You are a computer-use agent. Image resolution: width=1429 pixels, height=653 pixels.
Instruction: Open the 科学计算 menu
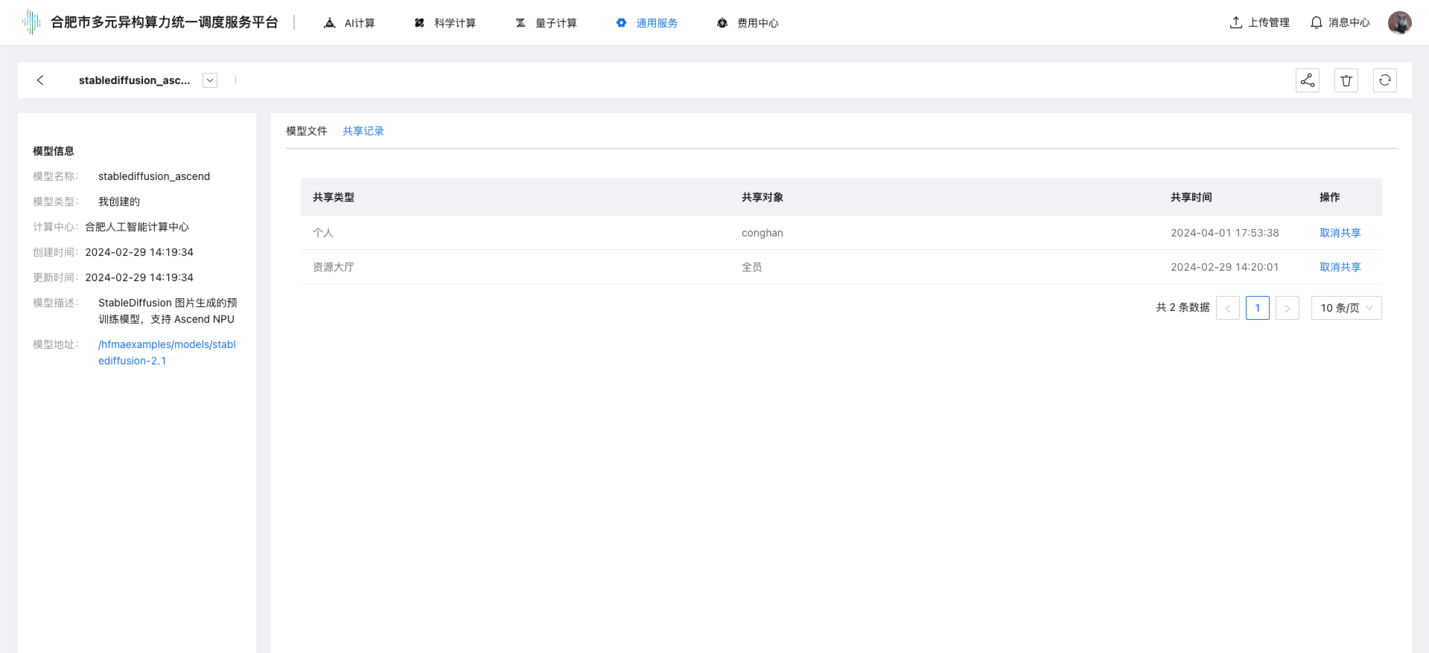(x=445, y=23)
